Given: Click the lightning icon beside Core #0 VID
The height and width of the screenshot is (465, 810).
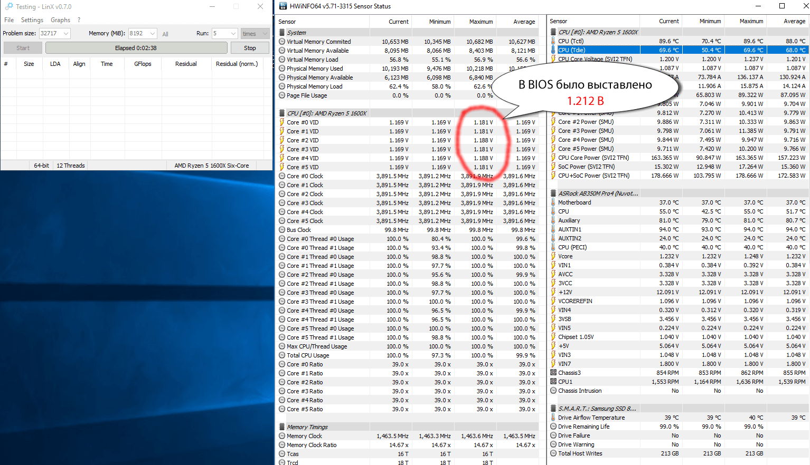Looking at the screenshot, I should coord(282,122).
